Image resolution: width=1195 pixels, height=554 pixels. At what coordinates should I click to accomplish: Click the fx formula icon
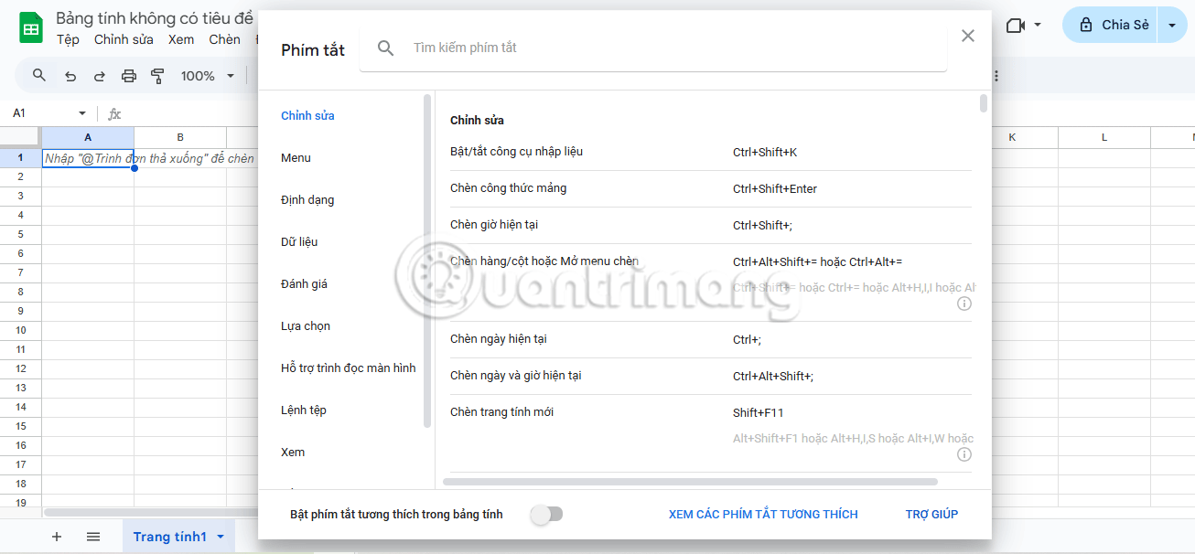pos(113,113)
